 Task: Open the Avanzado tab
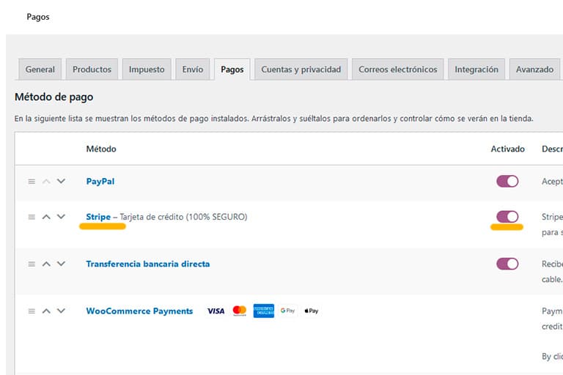pos(534,70)
